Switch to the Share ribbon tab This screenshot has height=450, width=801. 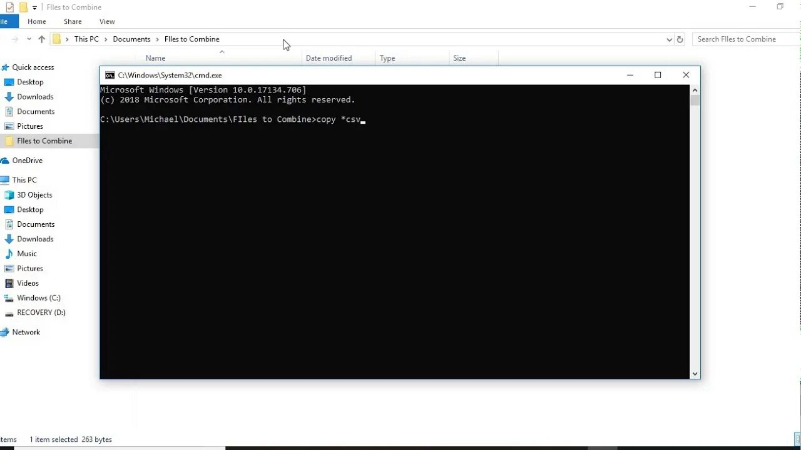73,21
